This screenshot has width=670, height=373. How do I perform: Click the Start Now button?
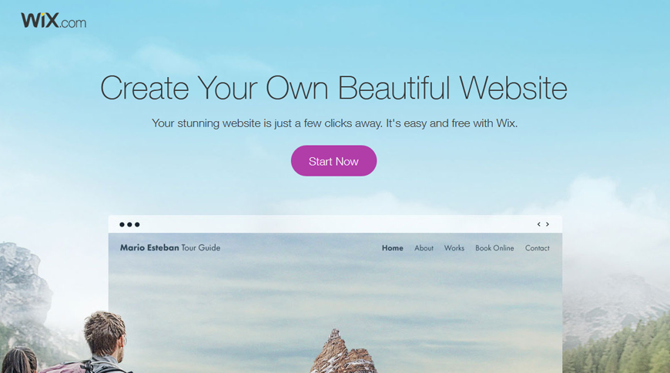pos(333,161)
